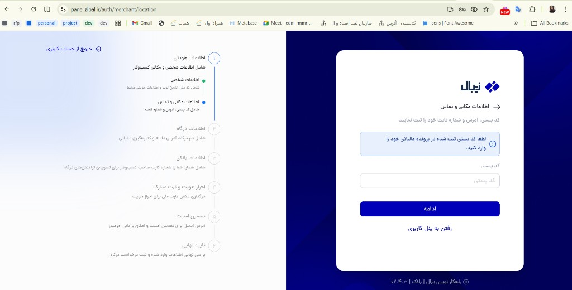Open the Gmail bookmark
The image size is (572, 290).
click(142, 23)
